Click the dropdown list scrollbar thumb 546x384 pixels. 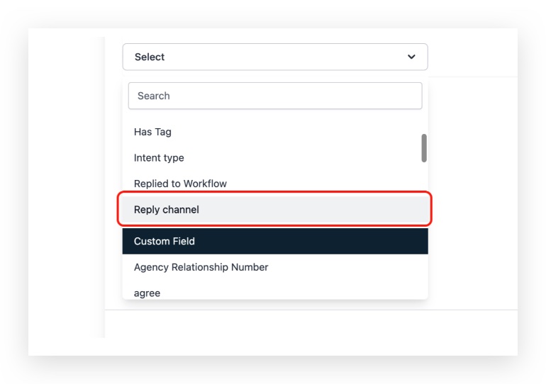click(424, 148)
